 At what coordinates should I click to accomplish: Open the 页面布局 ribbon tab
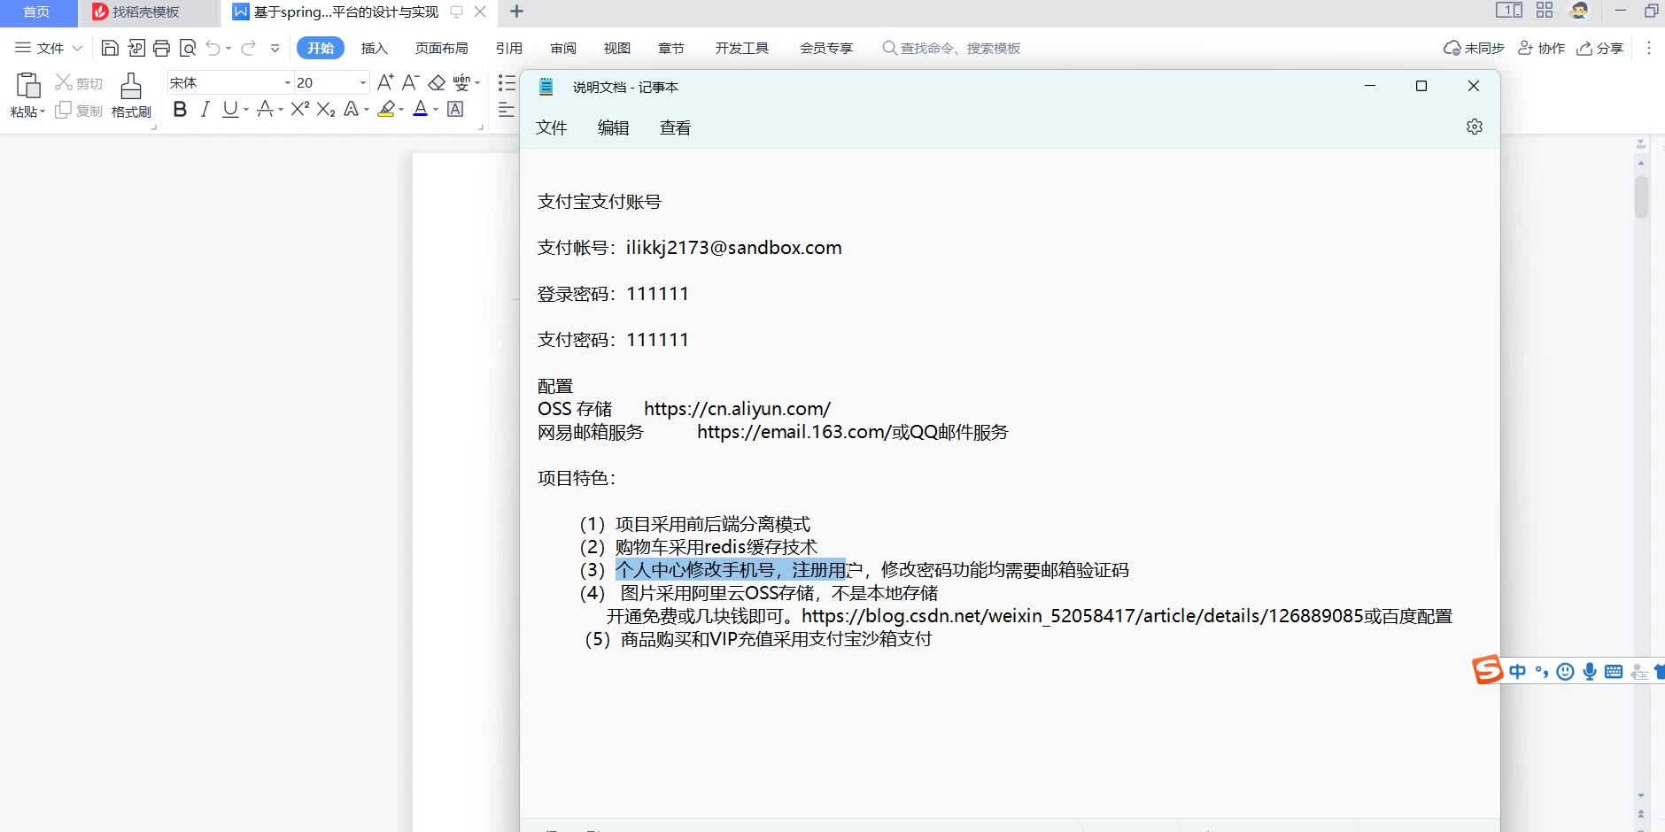442,48
